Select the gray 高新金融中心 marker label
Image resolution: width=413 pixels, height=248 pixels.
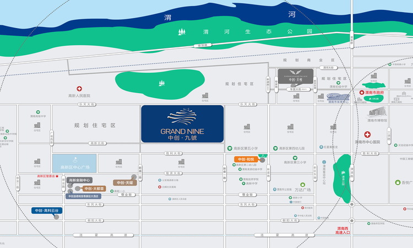[x=79, y=180]
